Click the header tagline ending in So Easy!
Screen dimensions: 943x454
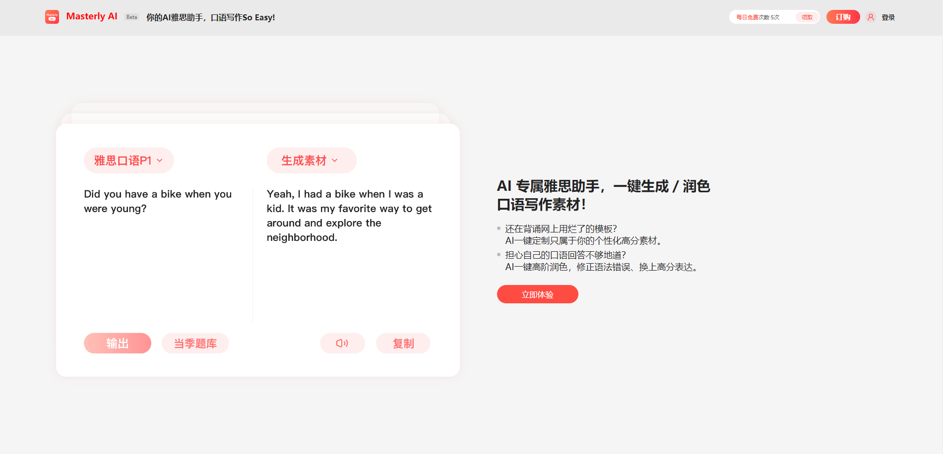tap(210, 17)
